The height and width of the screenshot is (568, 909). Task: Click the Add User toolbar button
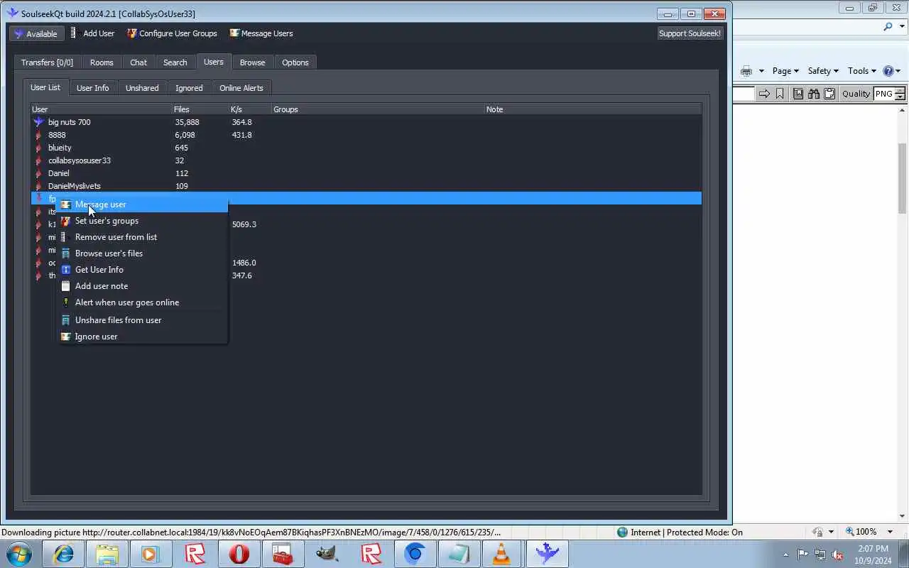[92, 33]
